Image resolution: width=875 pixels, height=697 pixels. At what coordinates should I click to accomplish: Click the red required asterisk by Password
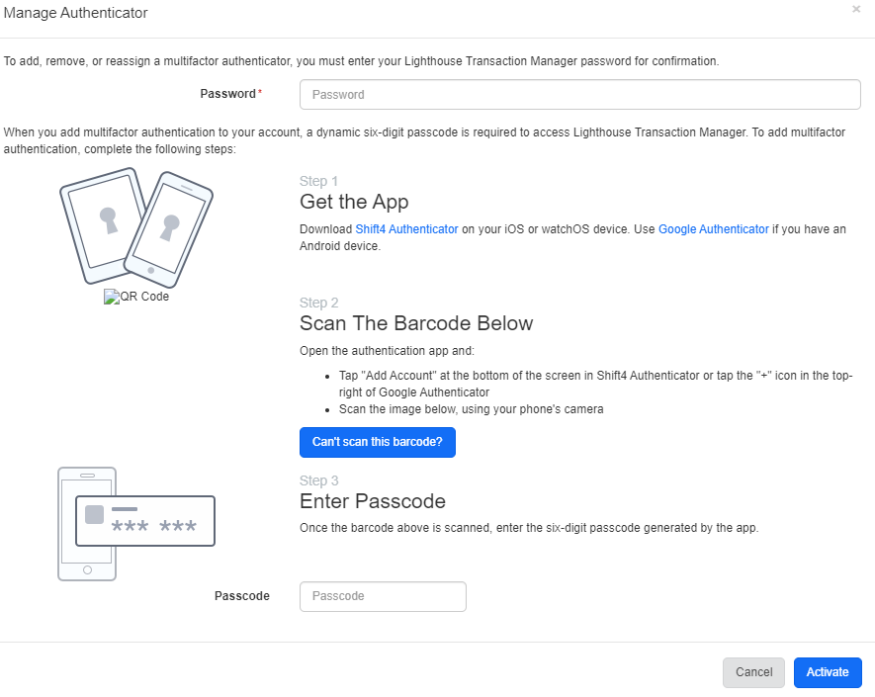point(260,93)
